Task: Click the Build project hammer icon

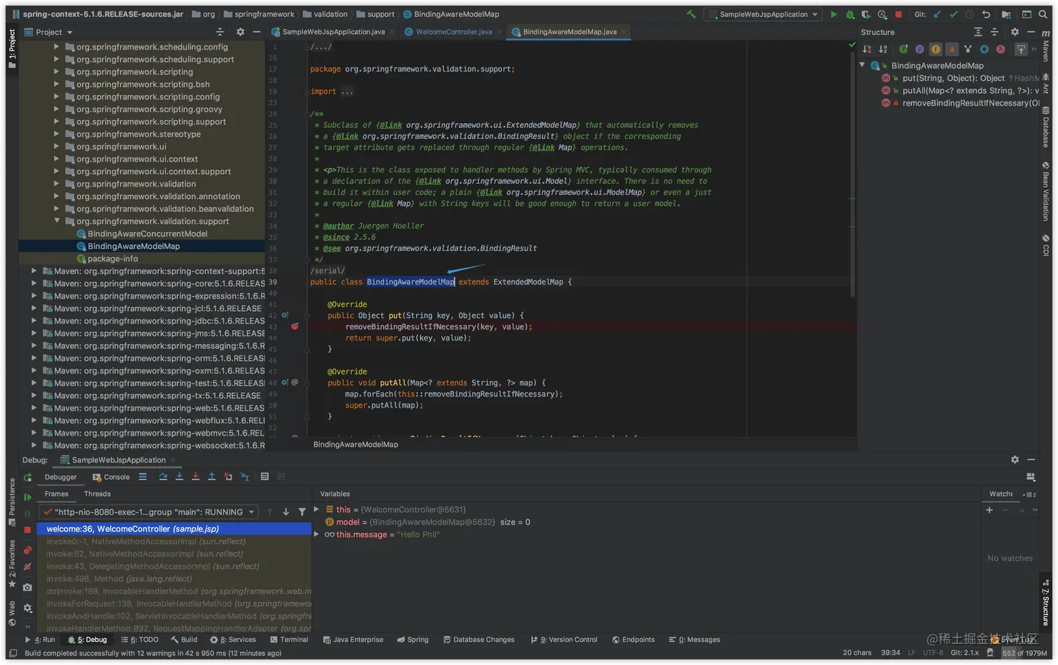Action: point(691,14)
